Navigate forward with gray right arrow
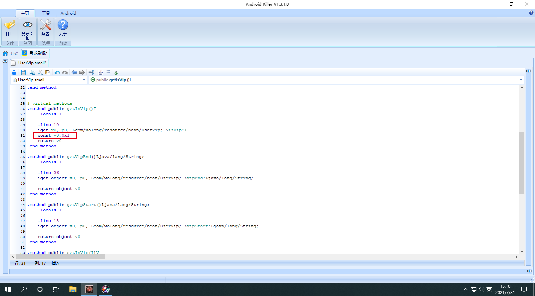The image size is (535, 296). pyautogui.click(x=82, y=72)
